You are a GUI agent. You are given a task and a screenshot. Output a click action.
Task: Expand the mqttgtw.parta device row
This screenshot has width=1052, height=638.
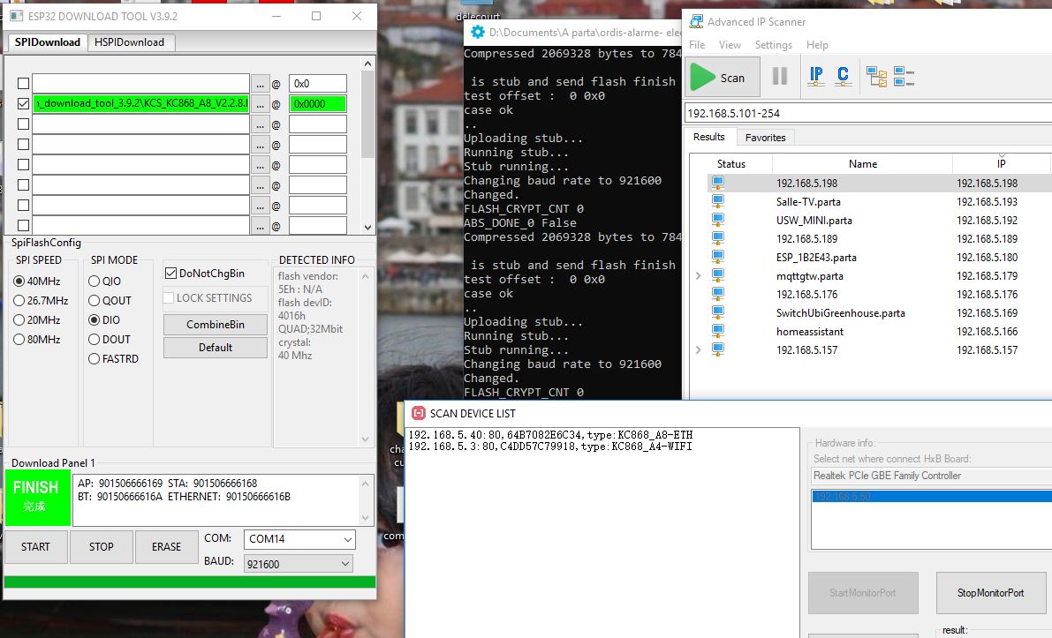[699, 276]
